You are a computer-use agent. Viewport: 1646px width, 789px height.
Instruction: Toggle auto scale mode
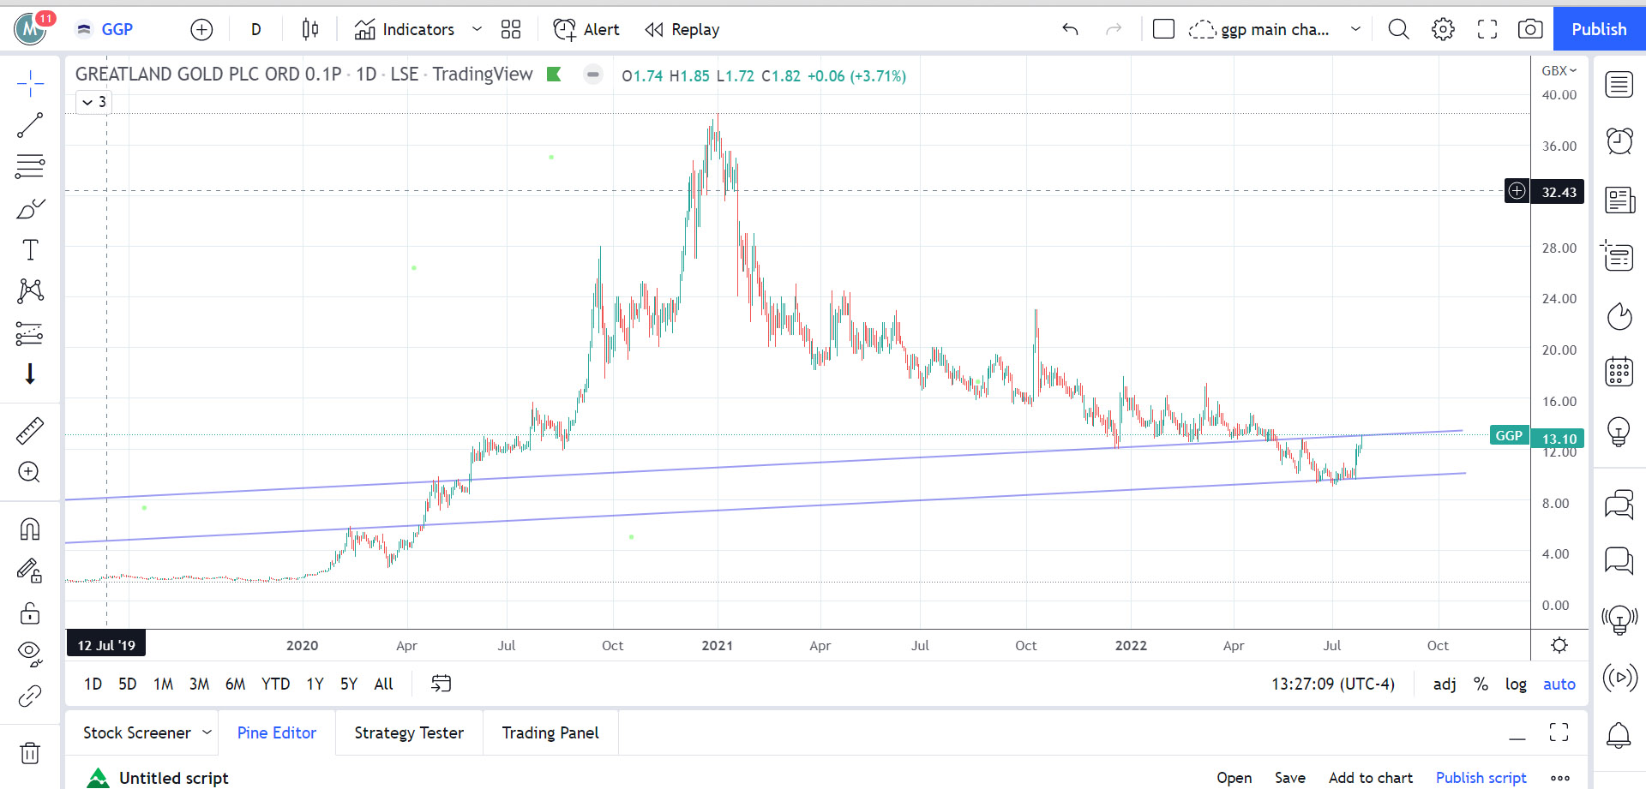click(x=1559, y=684)
